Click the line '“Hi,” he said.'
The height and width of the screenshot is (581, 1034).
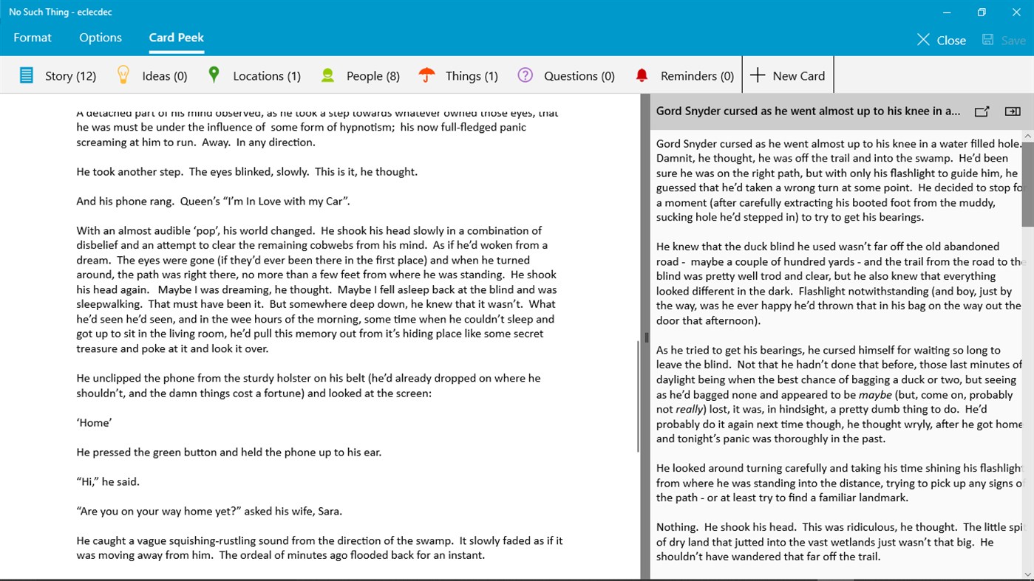[108, 481]
